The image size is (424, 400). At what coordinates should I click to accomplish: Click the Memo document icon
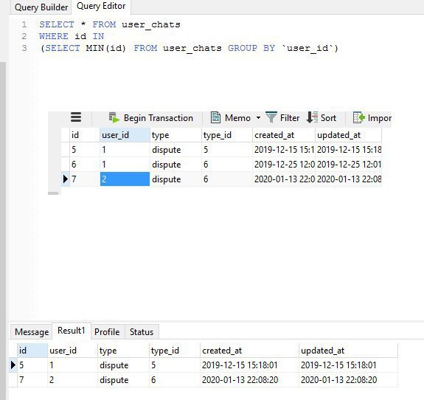pos(215,117)
